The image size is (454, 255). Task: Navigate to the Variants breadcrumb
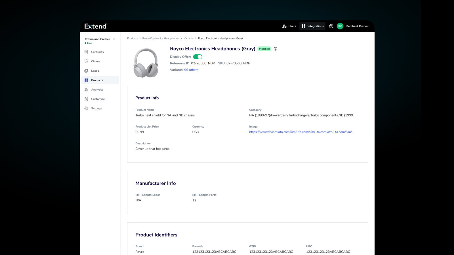(x=188, y=38)
